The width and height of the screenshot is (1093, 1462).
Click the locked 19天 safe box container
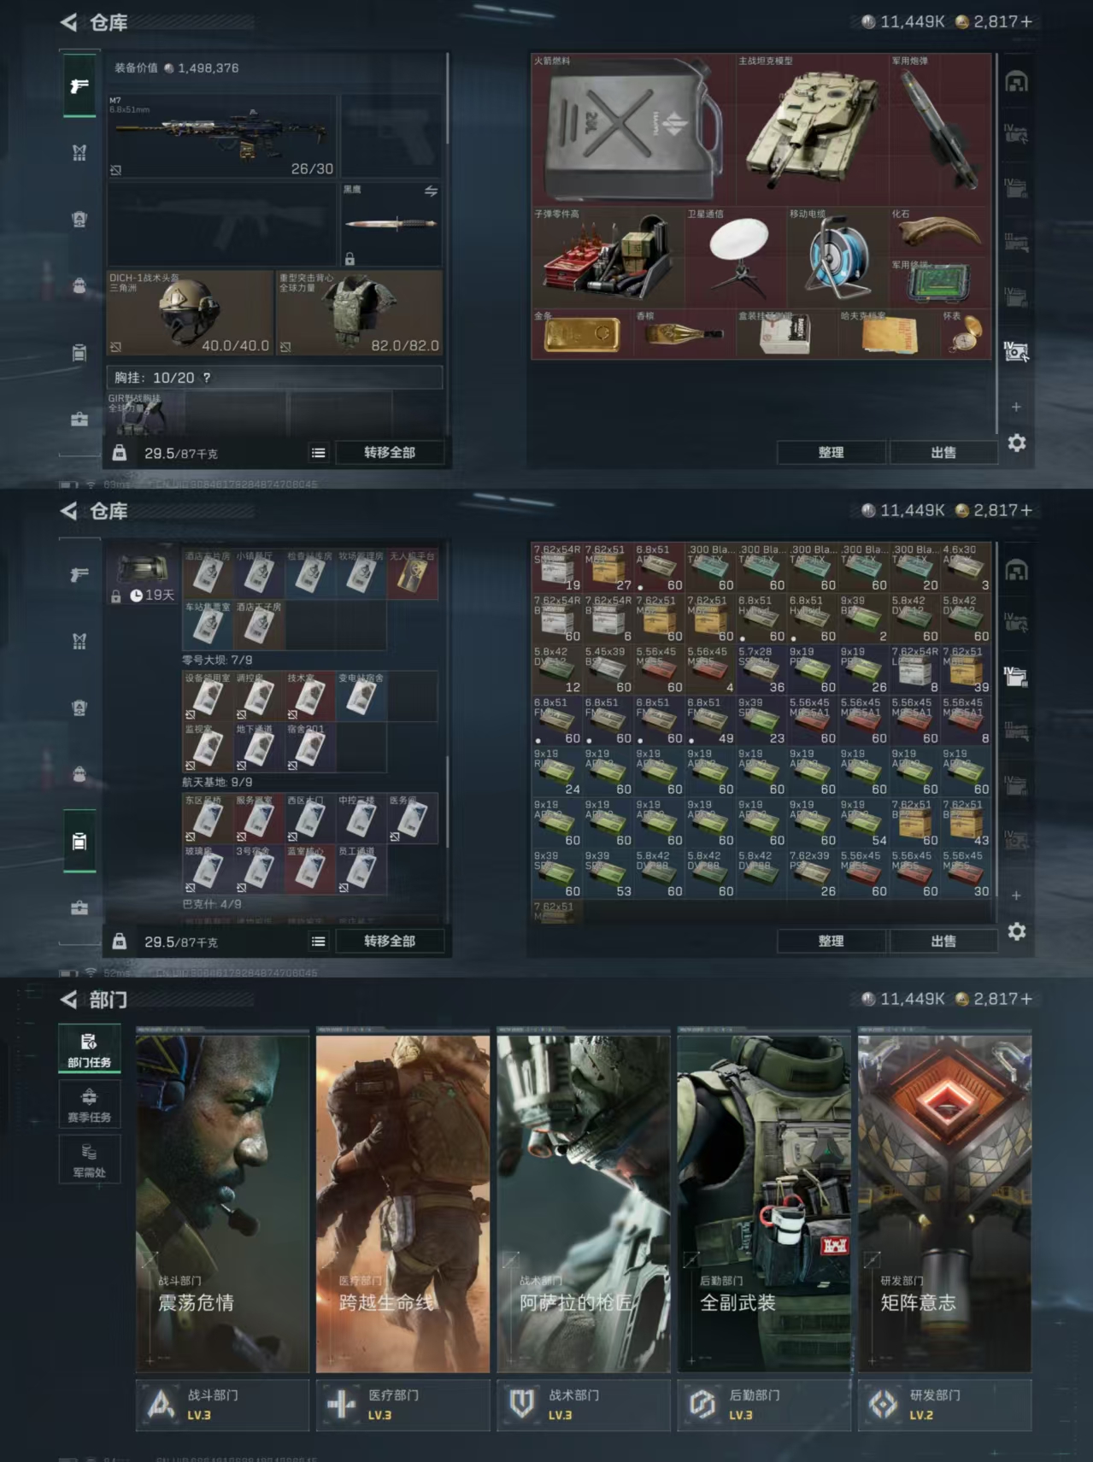[x=142, y=574]
